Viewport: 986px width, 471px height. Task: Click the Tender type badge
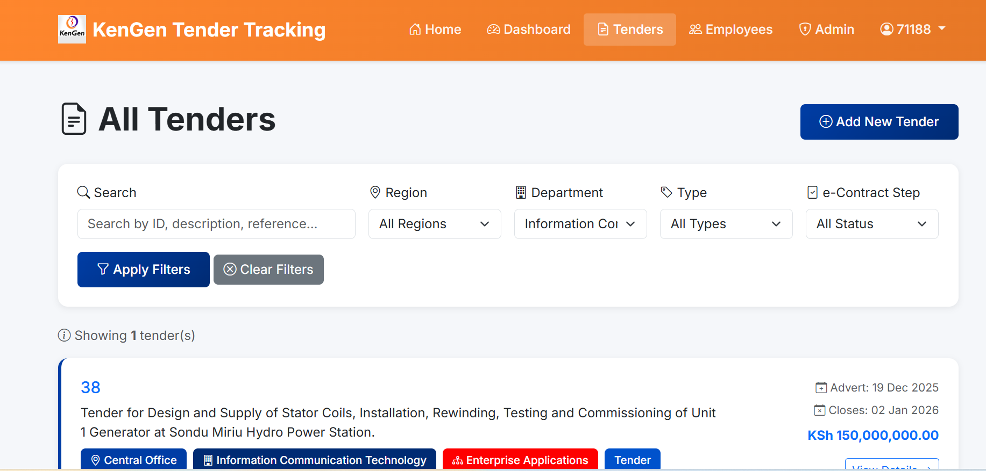pos(633,460)
